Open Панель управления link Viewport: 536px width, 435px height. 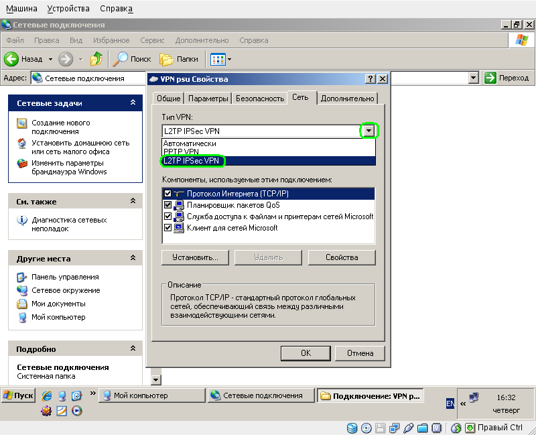pos(65,277)
